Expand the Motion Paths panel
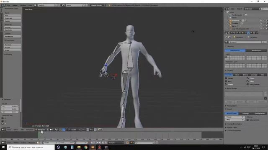This screenshot has height=150, width=268. (x=231, y=127)
